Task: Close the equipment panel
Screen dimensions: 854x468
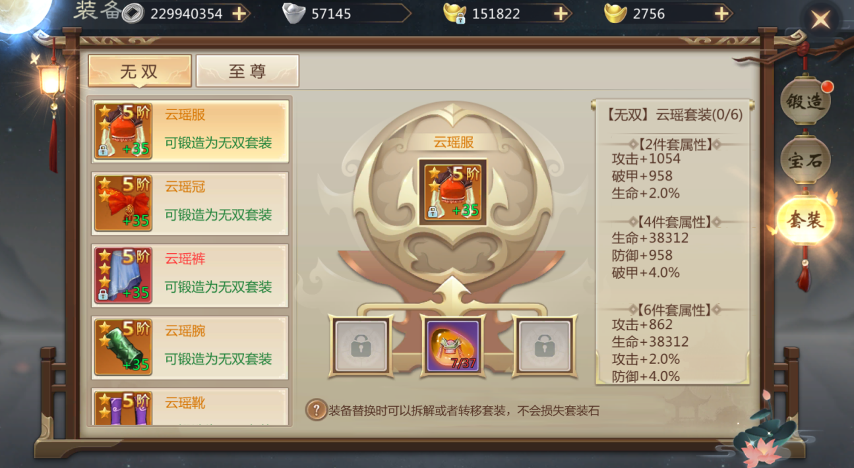Action: click(820, 19)
